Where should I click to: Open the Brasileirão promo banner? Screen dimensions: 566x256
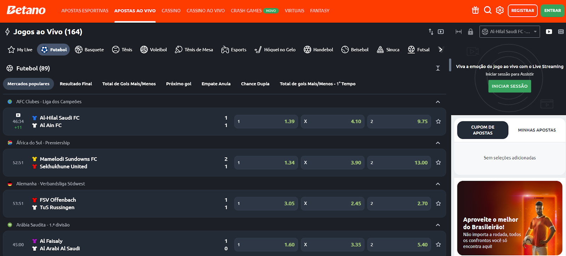[x=509, y=218]
